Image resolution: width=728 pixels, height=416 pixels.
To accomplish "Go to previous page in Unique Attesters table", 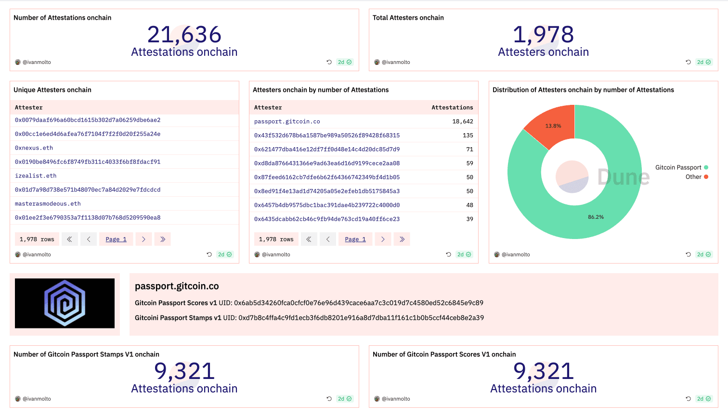I will 89,239.
